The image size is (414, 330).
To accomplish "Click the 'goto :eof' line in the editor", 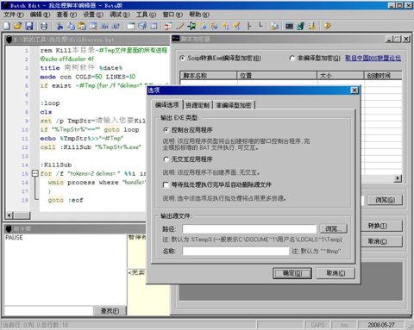I will 66,200.
